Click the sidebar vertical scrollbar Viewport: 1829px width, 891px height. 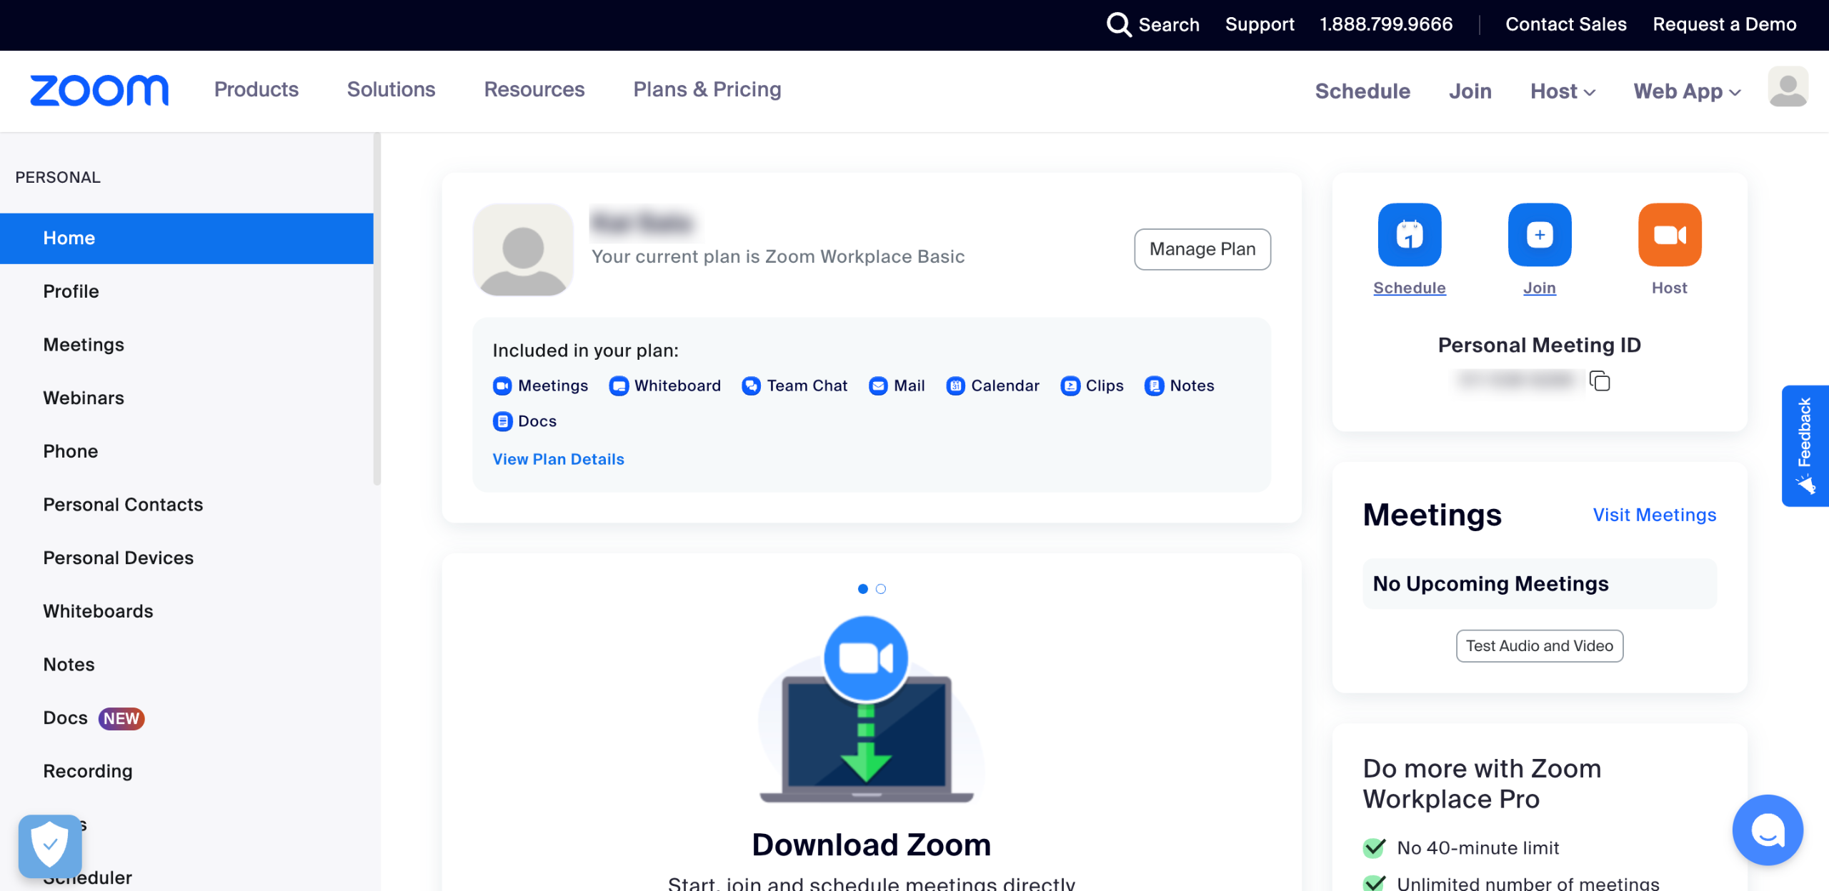click(377, 307)
